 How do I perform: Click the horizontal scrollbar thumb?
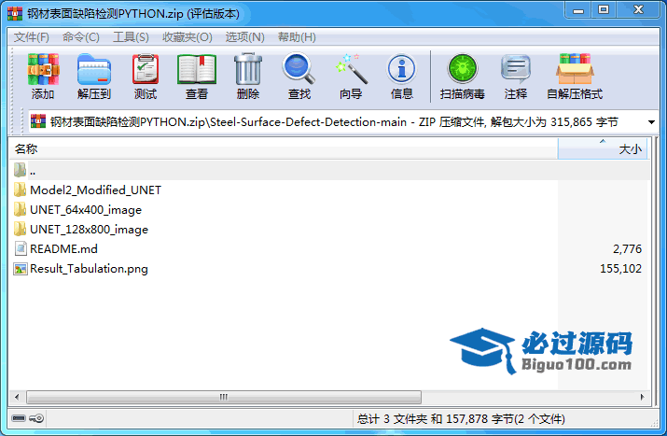point(224,397)
